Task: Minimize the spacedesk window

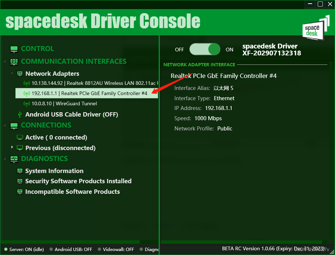Action: (310, 4)
